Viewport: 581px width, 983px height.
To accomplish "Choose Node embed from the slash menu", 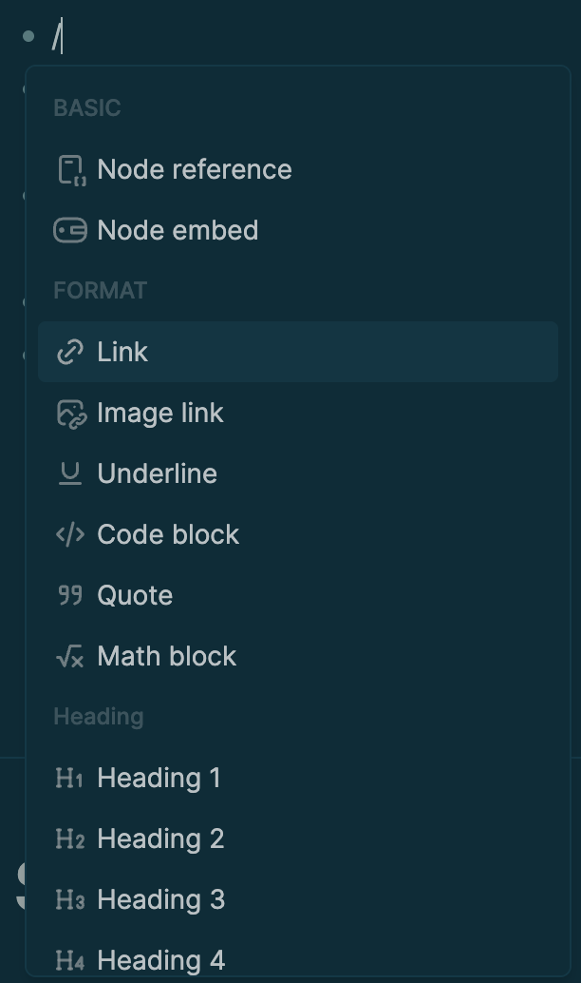I will (178, 230).
